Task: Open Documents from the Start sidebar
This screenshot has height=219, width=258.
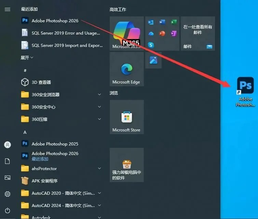Action: tap(8, 161)
